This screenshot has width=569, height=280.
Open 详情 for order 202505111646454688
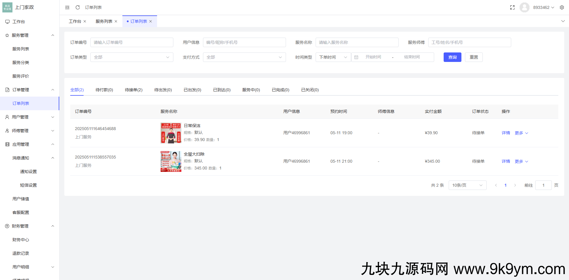pyautogui.click(x=506, y=133)
